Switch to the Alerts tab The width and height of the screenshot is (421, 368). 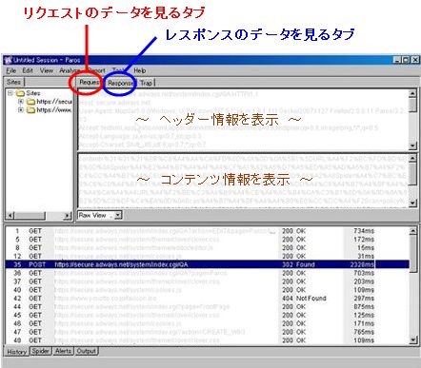(x=63, y=351)
